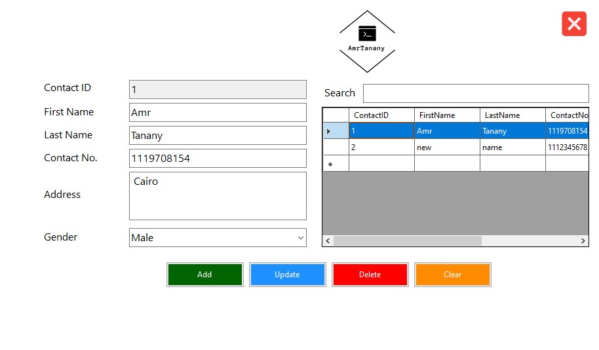
Task: Select the cell with first name new
Action: 447,147
